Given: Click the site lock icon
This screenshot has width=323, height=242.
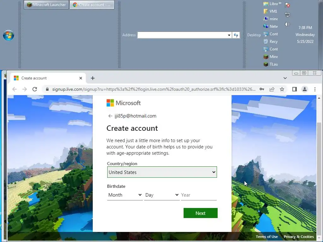Looking at the screenshot, I should click(47, 89).
